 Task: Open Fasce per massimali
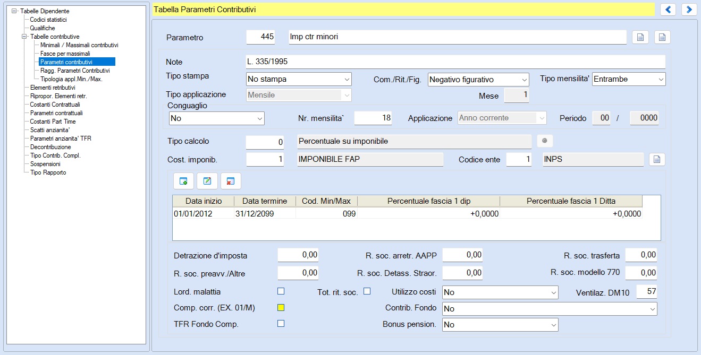click(65, 54)
